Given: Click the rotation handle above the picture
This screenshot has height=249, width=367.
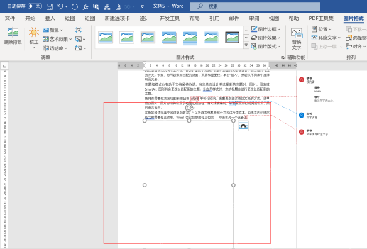Looking at the screenshot, I should click(189, 108).
